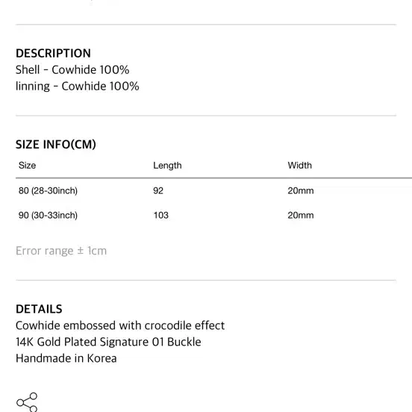The width and height of the screenshot is (412, 412).
Task: Click the crocodile effect detail line
Action: point(120,325)
